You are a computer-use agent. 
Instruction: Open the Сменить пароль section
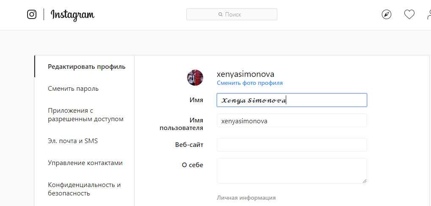coord(73,89)
